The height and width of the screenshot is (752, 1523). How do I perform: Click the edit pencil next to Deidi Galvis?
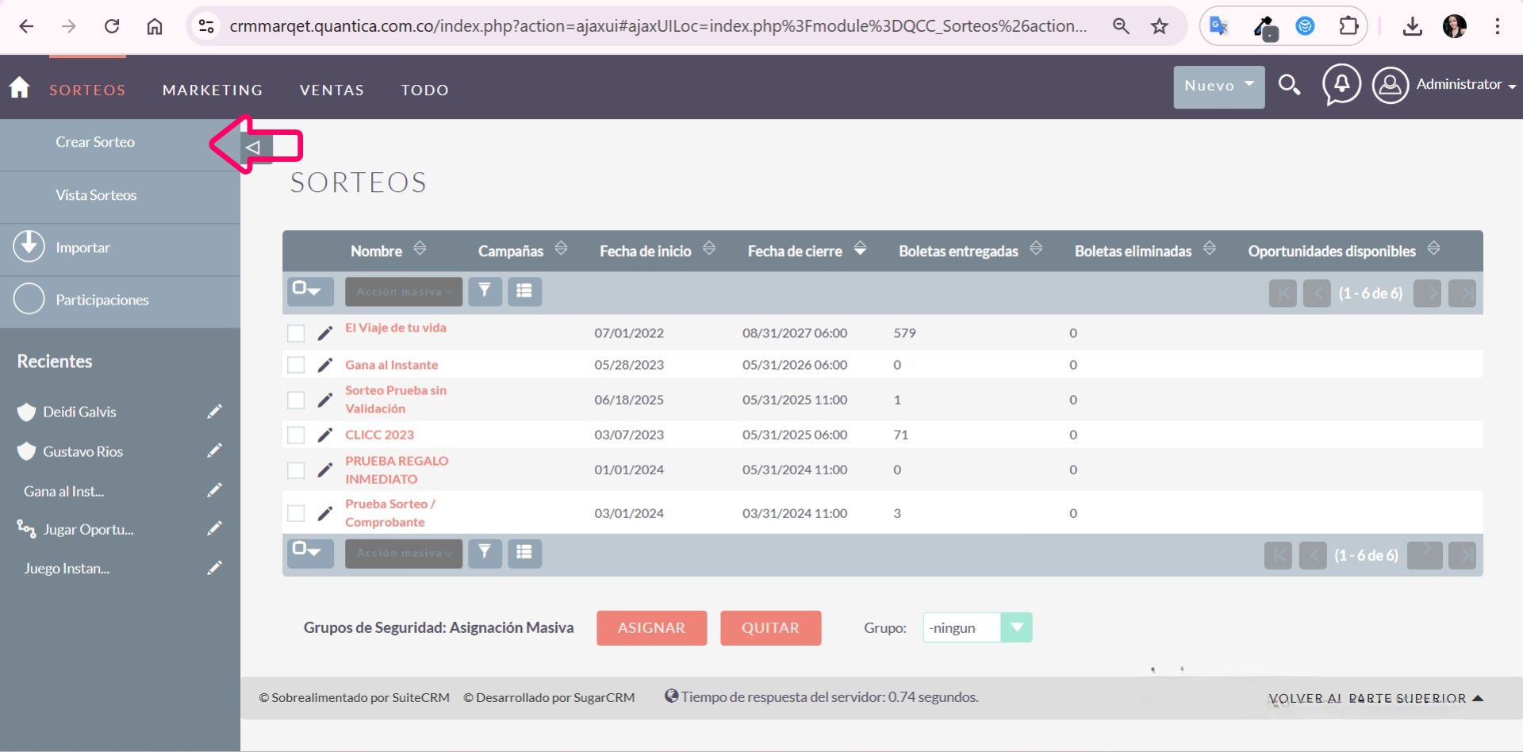coord(214,412)
